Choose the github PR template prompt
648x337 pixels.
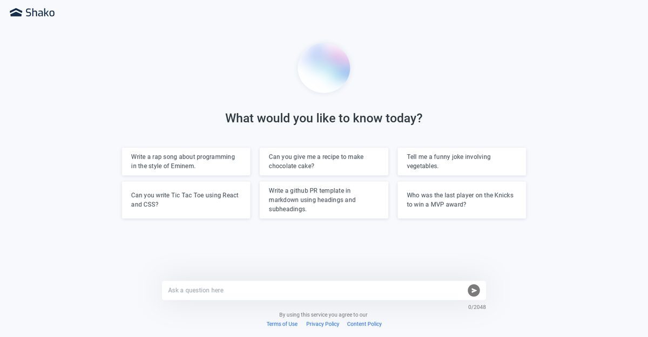(324, 200)
